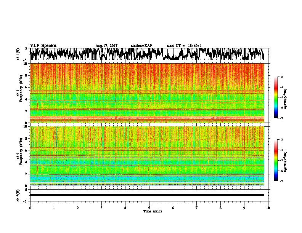Click the ch.1 spectrogram color scale bar

pyautogui.click(x=276, y=97)
